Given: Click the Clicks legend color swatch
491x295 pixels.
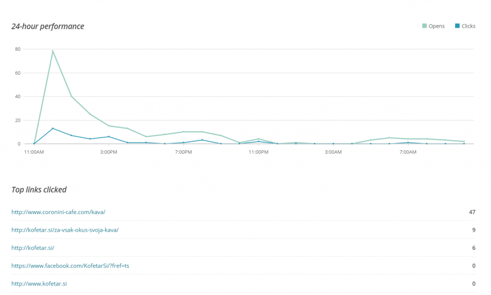Looking at the screenshot, I should (x=457, y=26).
